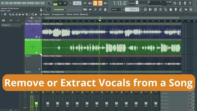Click the one-click audio recording microphone icon

click(185, 3)
